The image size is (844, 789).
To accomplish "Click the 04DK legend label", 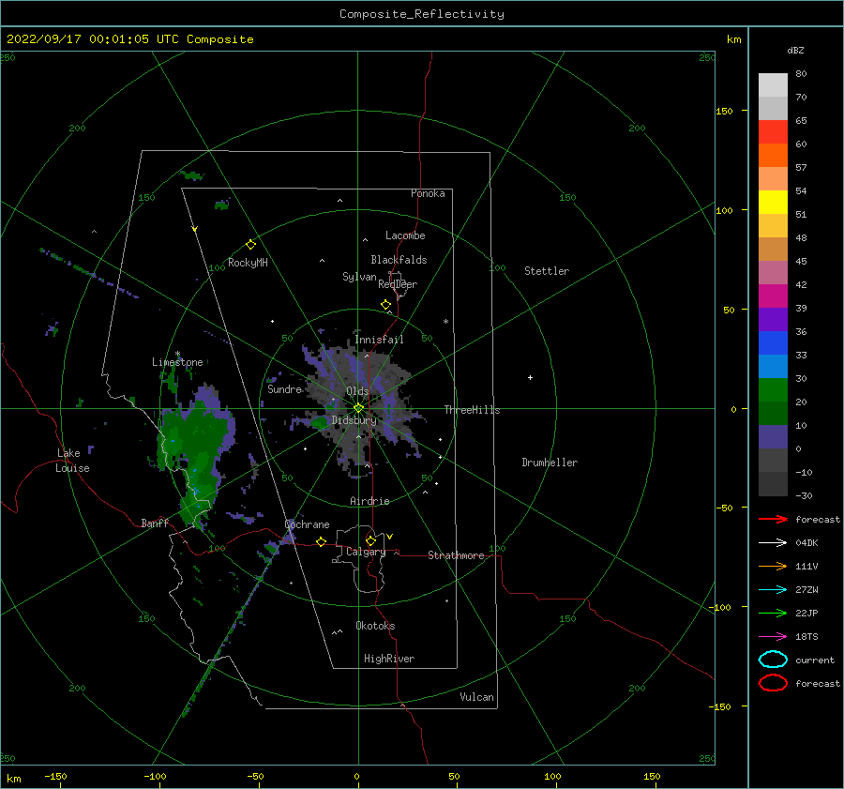I will 806,543.
